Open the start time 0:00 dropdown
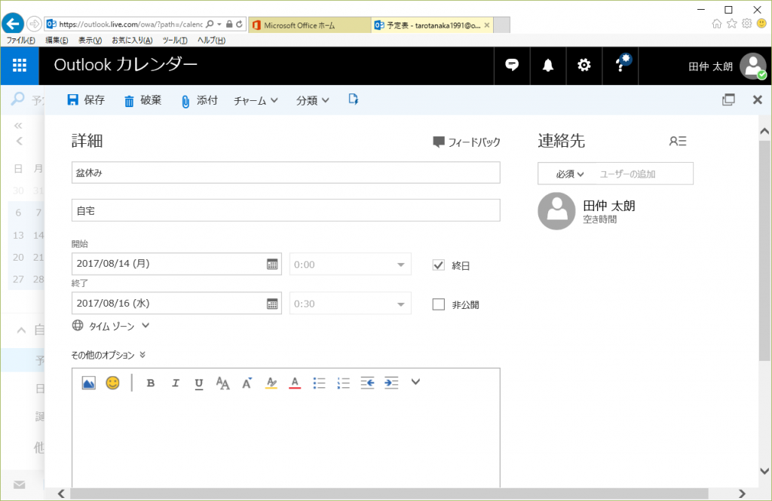Screen dimensions: 772x501 click(350, 264)
